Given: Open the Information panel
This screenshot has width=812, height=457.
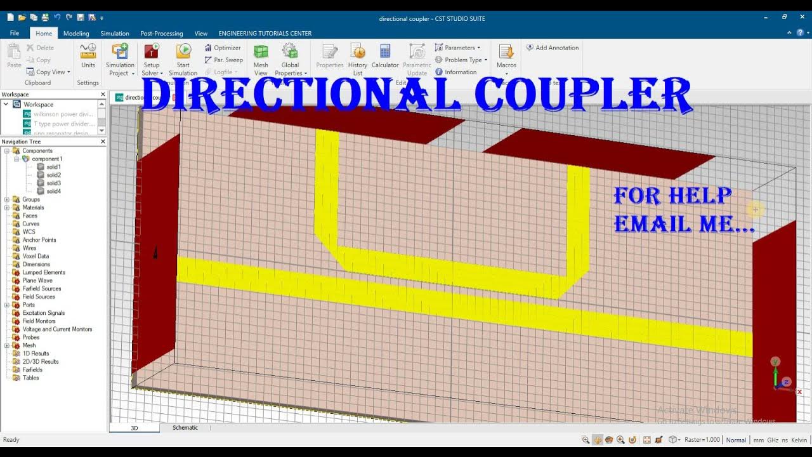Looking at the screenshot, I should click(x=456, y=72).
